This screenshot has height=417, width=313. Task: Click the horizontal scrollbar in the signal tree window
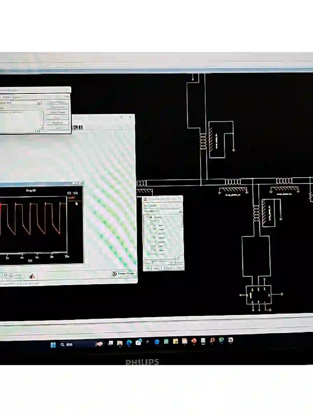pyautogui.click(x=162, y=257)
